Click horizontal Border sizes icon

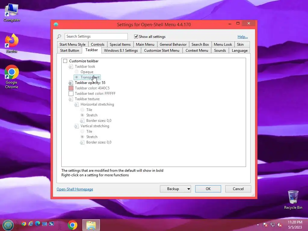pyautogui.click(x=82, y=121)
